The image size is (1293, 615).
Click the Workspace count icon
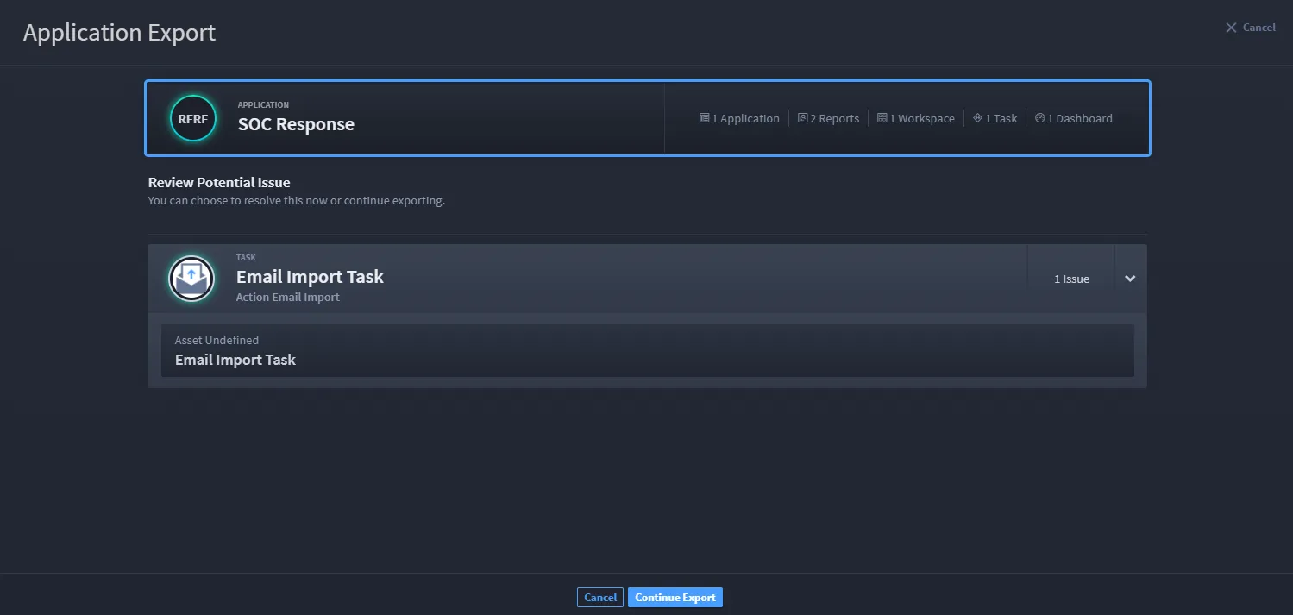tap(882, 118)
